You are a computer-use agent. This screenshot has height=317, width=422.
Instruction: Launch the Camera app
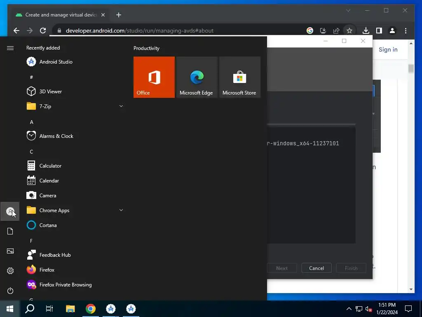[75, 195]
